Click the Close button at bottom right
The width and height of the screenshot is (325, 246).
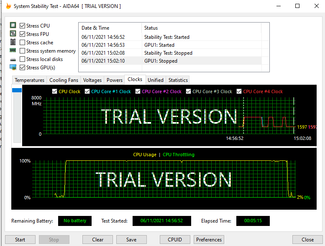pos(307,240)
